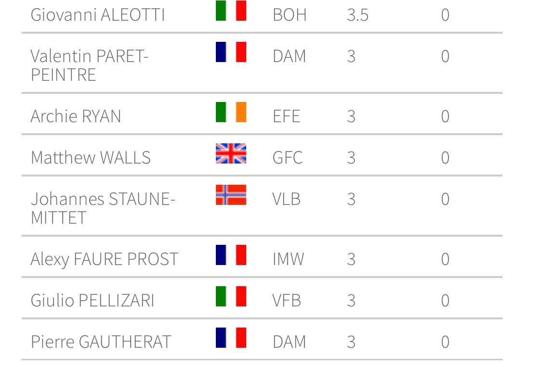Screen dimensions: 542x367
Task: Open Giulio PELLIZARI's rider name
Action: [x=93, y=301]
